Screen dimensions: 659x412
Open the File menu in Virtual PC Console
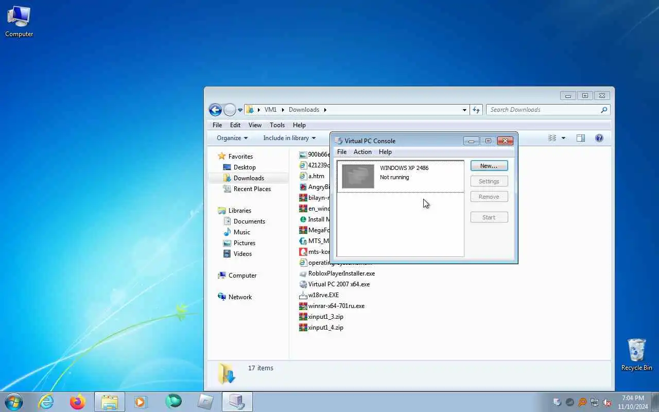coord(341,152)
